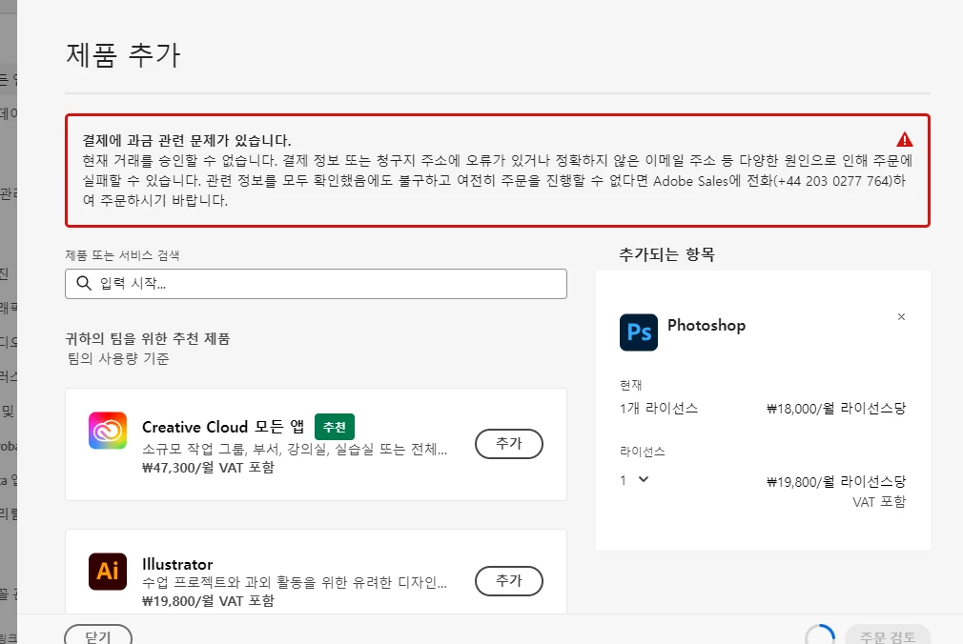Click the Illustrator ₩19,800/월 VAT 포함 price

[x=208, y=600]
